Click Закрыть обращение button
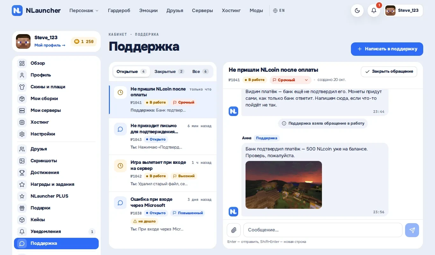This screenshot has height=255, width=435. [389, 71]
